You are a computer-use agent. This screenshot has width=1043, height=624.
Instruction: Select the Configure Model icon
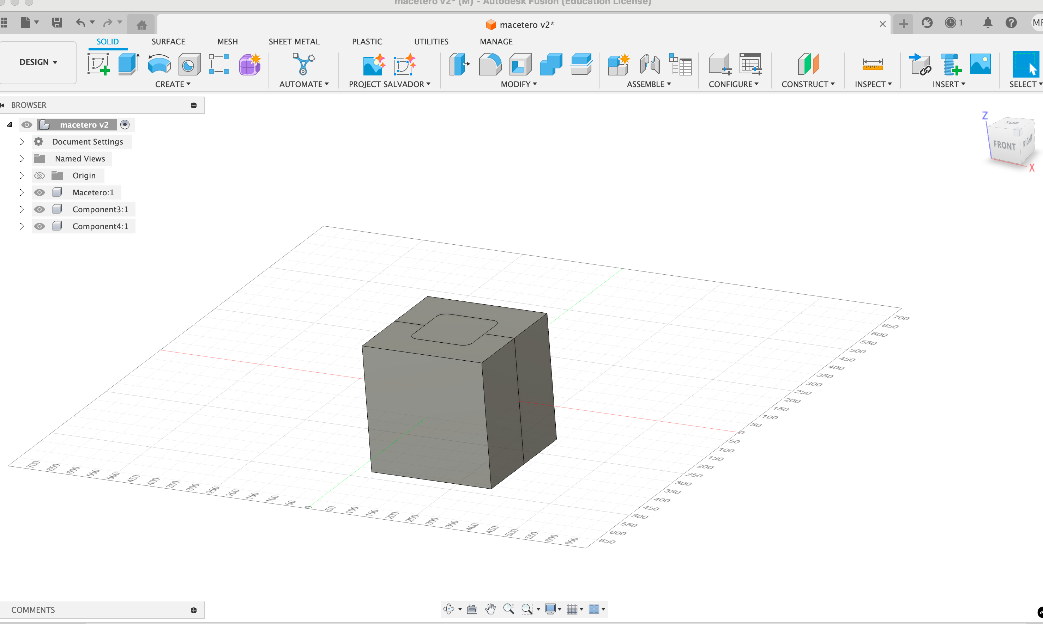click(720, 64)
